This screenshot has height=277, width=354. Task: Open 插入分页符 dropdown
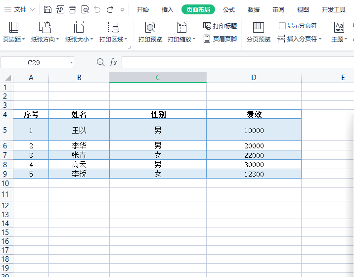point(299,39)
